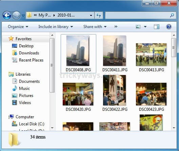This screenshot has height=151, width=179.
Task: Show hidden path with « chevrons
Action: point(35,15)
